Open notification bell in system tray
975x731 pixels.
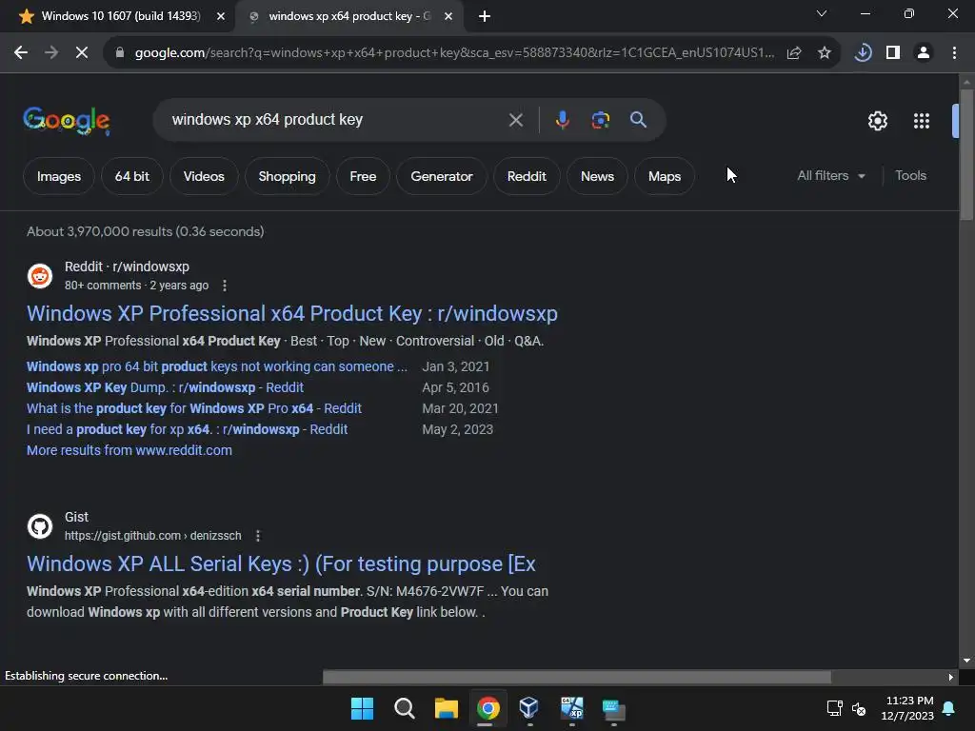pyautogui.click(x=948, y=708)
